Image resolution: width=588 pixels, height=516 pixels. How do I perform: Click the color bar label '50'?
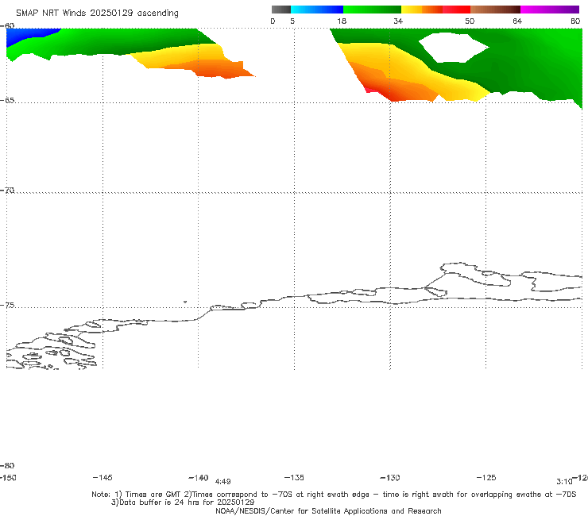470,21
